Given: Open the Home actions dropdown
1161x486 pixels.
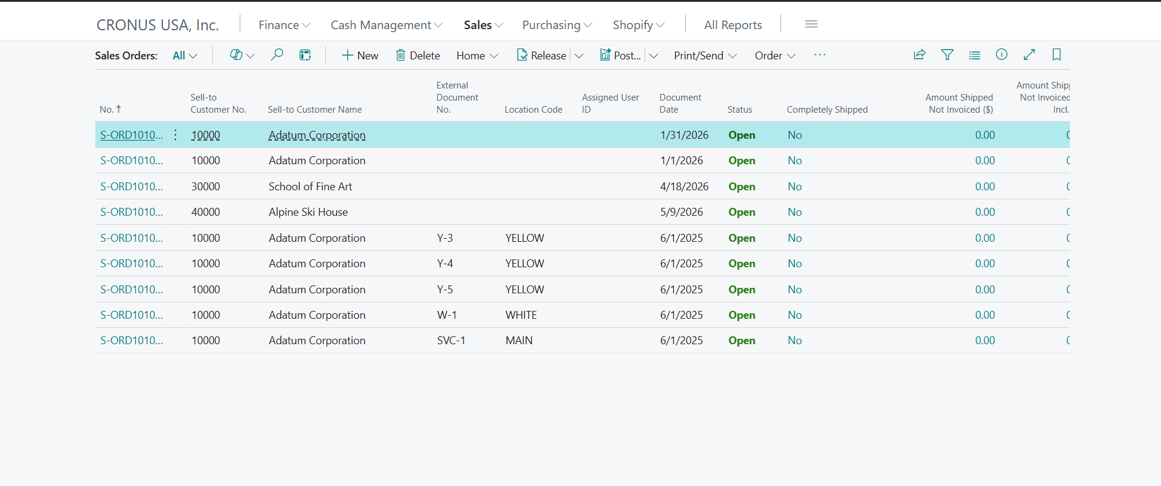Looking at the screenshot, I should coord(478,56).
